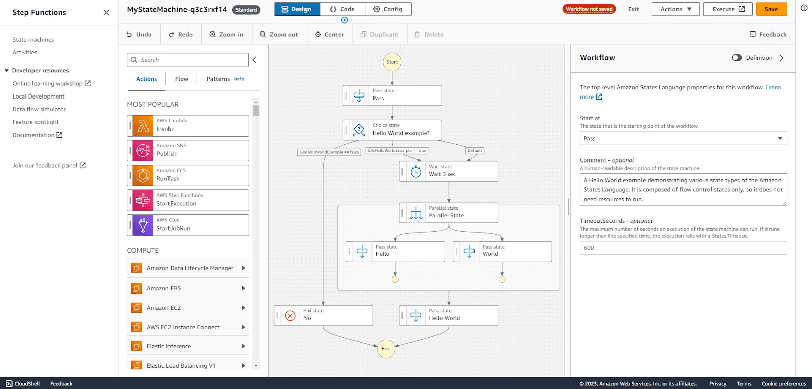
Task: Expand Elastic Inference actions
Action: pyautogui.click(x=243, y=346)
